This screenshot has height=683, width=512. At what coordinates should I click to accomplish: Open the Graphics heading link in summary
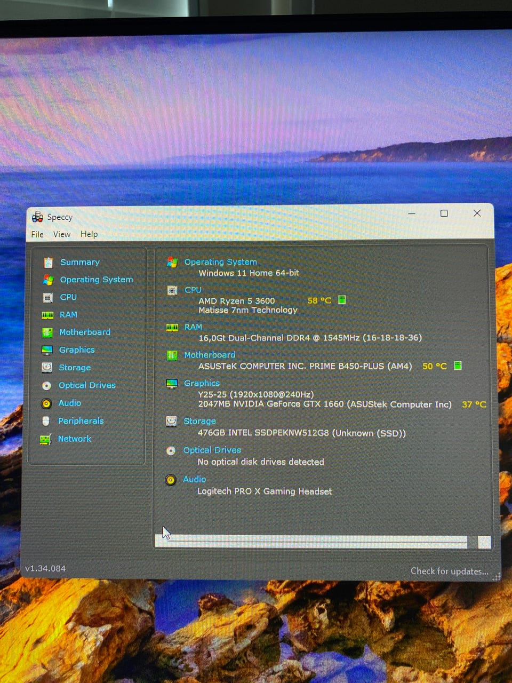(202, 383)
